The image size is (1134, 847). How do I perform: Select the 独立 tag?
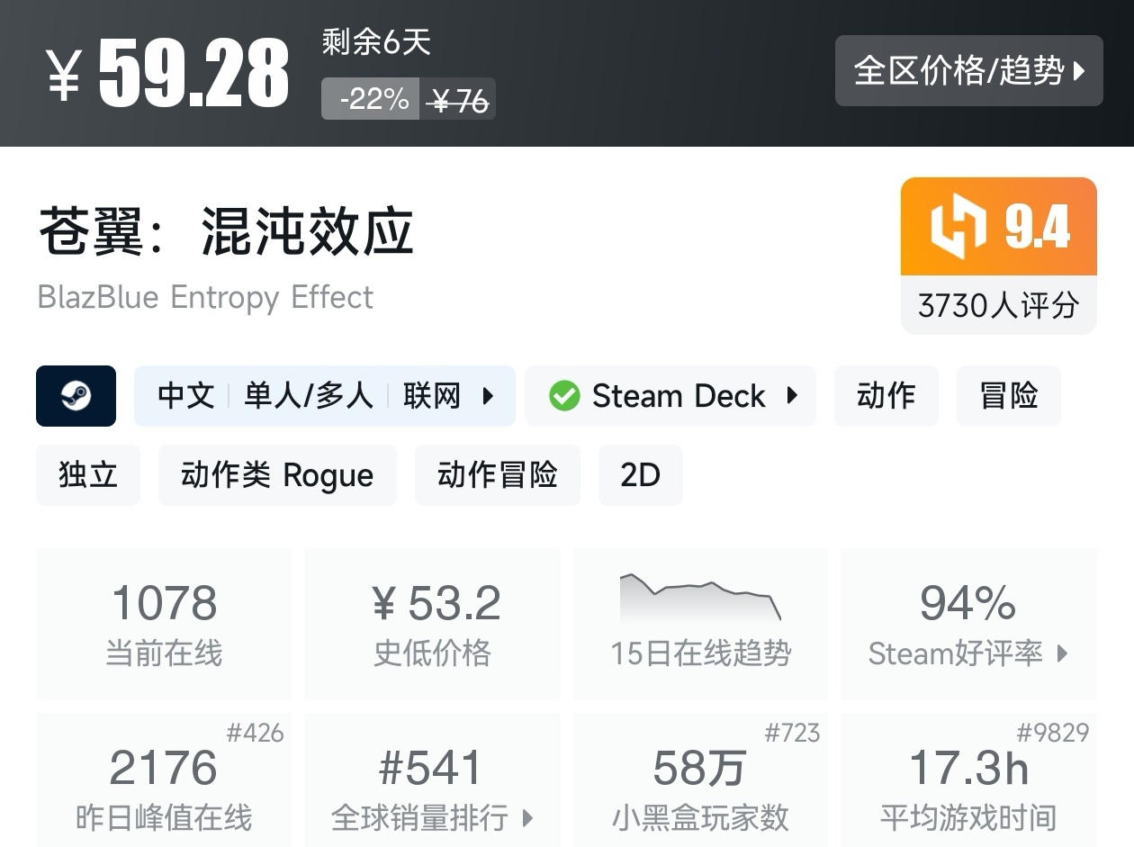point(87,474)
